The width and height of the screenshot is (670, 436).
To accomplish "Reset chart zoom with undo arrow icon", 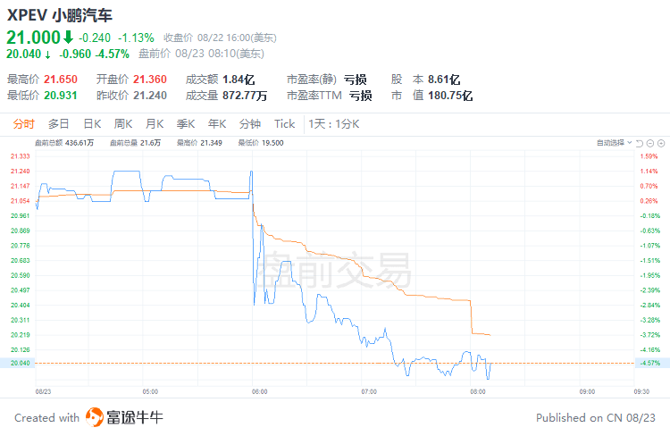I will [640, 143].
